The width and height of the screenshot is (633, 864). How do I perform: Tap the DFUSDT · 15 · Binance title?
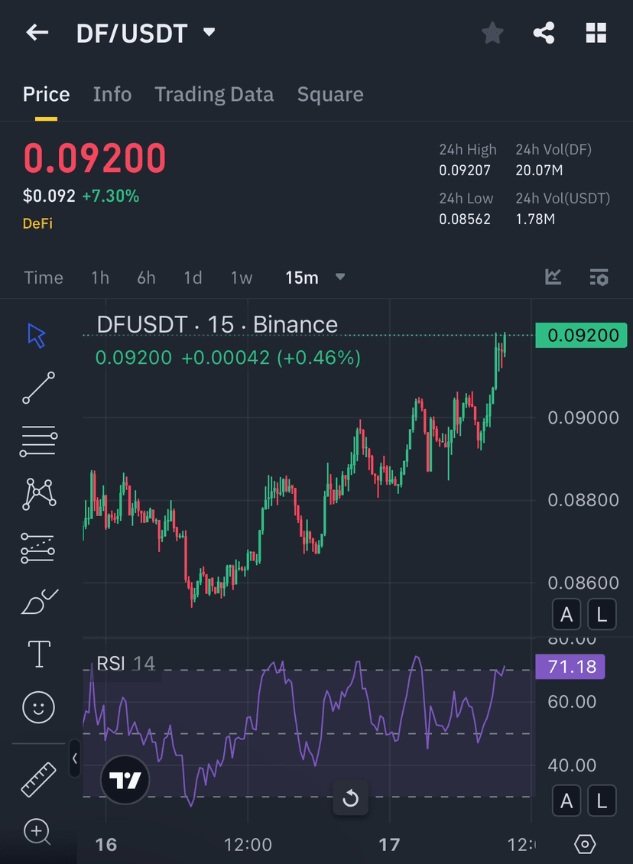[x=217, y=324]
